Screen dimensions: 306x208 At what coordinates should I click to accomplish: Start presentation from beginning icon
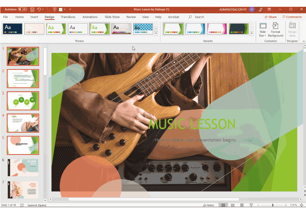55,9
